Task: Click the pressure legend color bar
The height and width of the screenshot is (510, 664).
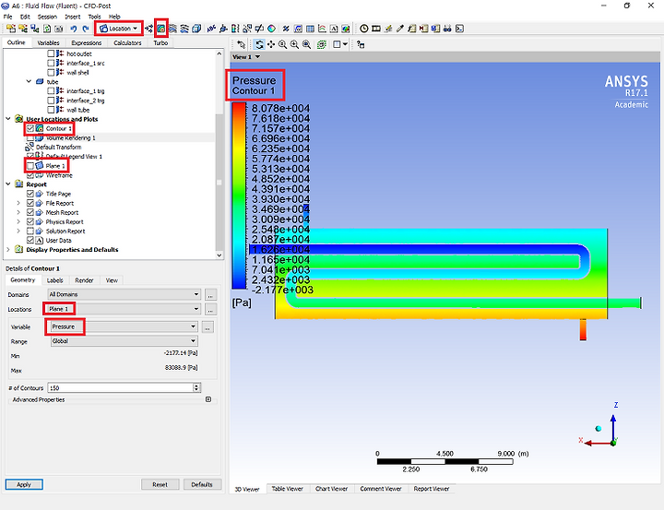Action: pos(239,196)
